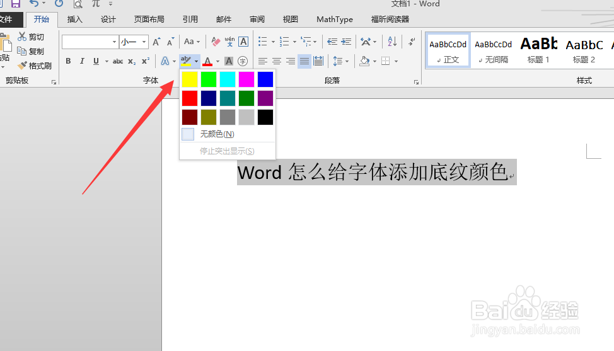Apply the 正文 style
The height and width of the screenshot is (351, 614).
[x=448, y=50]
